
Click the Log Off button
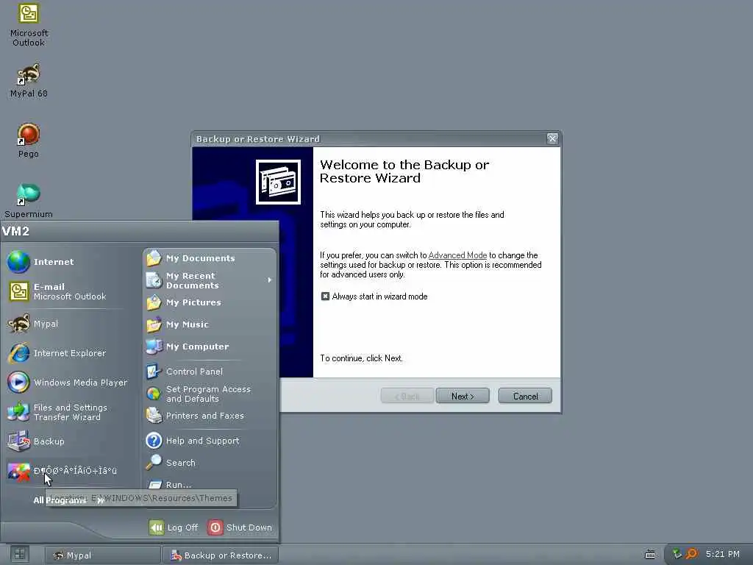click(x=174, y=527)
